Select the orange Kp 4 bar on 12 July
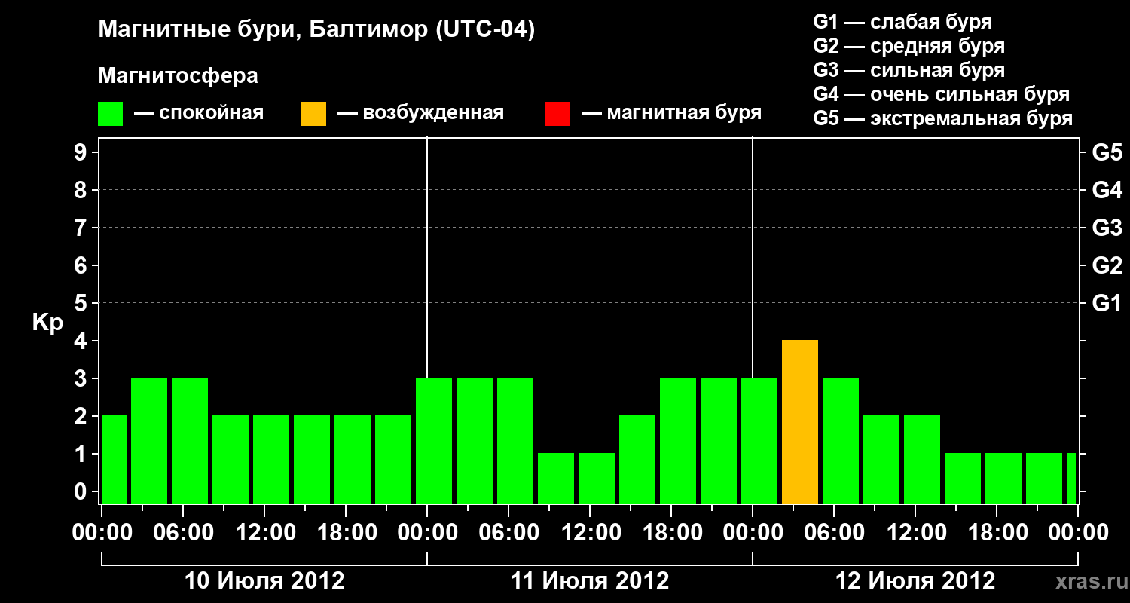 [800, 422]
